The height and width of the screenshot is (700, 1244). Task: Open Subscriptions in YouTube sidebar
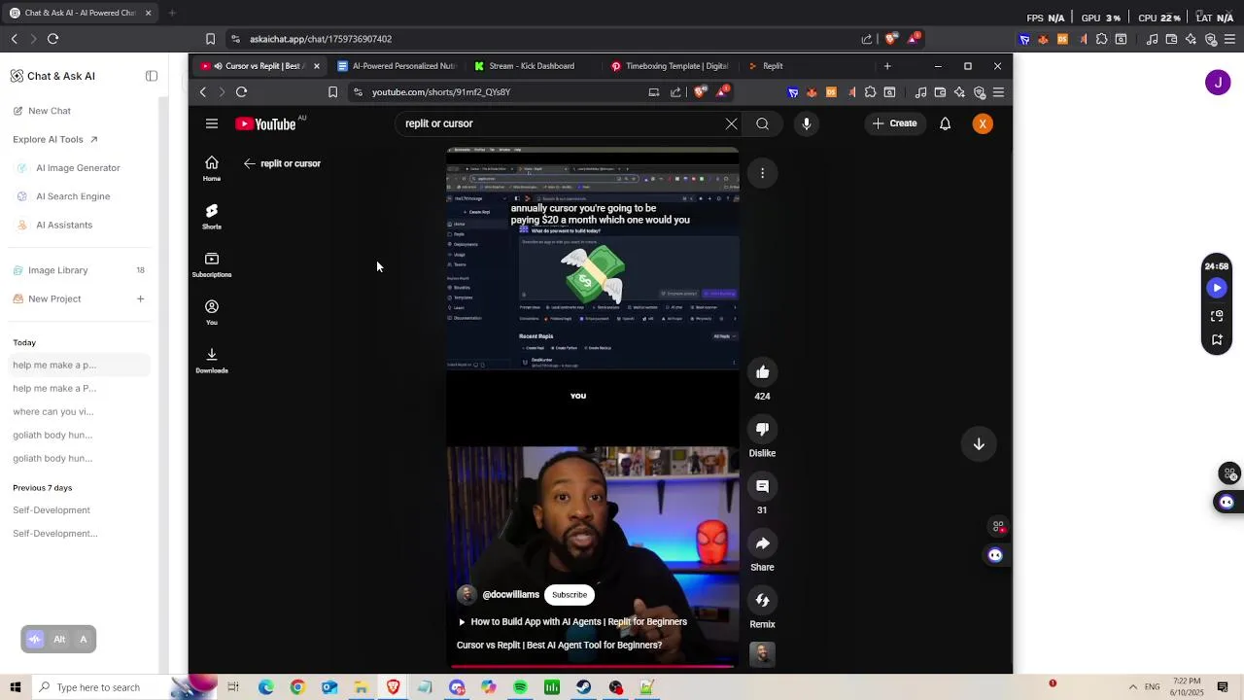coord(212,264)
